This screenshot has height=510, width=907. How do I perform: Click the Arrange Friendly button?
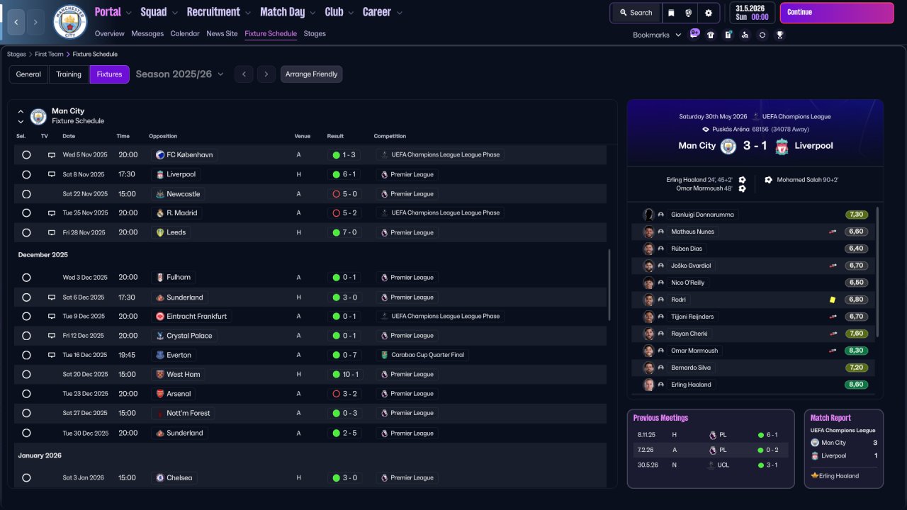(x=311, y=74)
